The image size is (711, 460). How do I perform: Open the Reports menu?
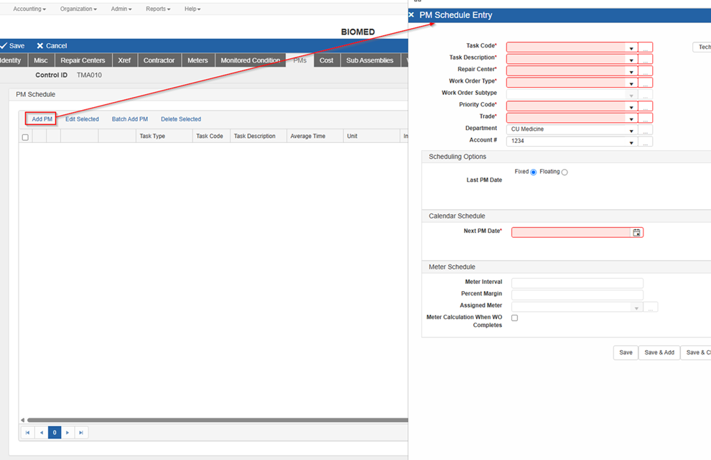157,9
